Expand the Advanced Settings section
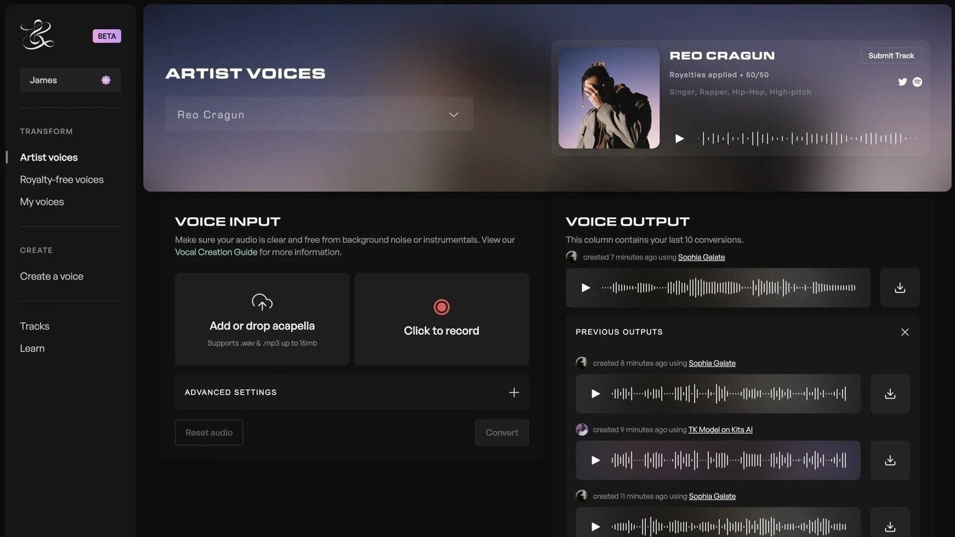The image size is (955, 537). pyautogui.click(x=513, y=393)
